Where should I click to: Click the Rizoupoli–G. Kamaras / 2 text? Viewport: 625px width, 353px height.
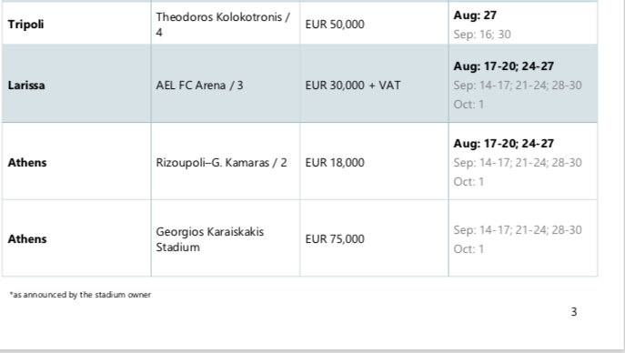(221, 163)
